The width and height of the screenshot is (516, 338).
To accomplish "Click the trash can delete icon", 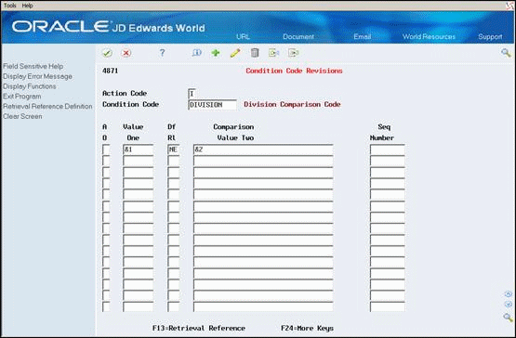I will coord(255,53).
